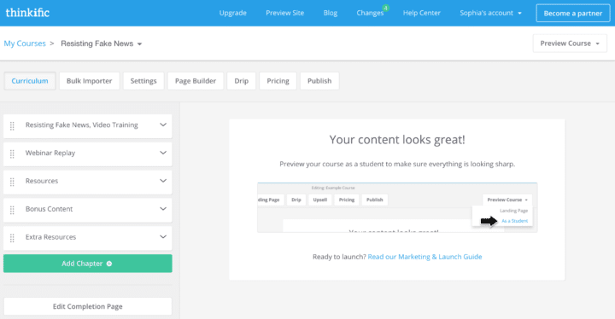Click the preview course tutorial image
The height and width of the screenshot is (319, 615).
[397, 207]
